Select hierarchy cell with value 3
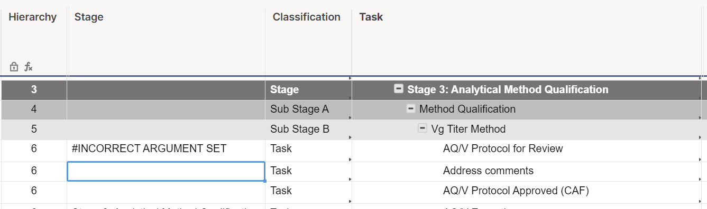This screenshot has width=707, height=209. tap(34, 89)
